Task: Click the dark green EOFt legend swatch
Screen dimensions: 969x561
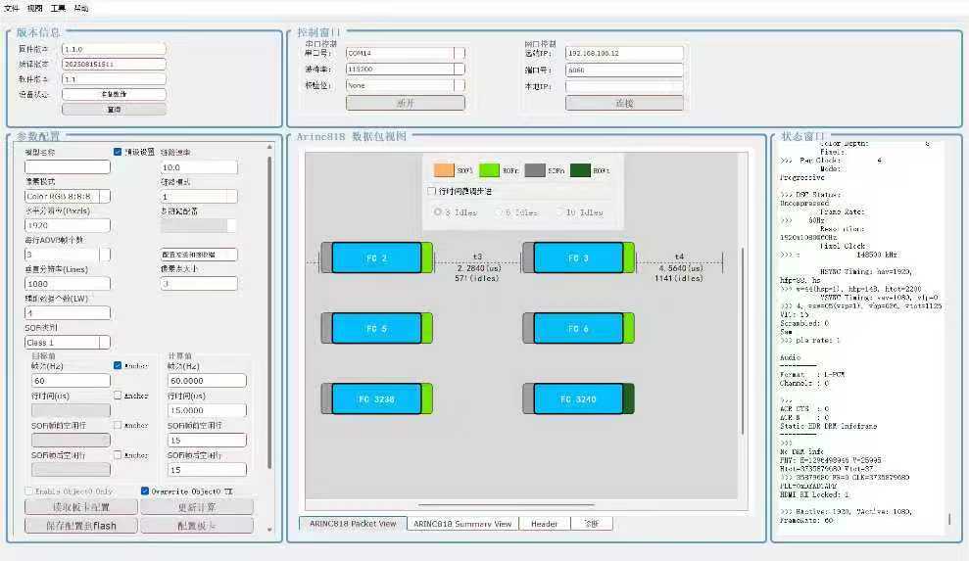Action: point(580,170)
